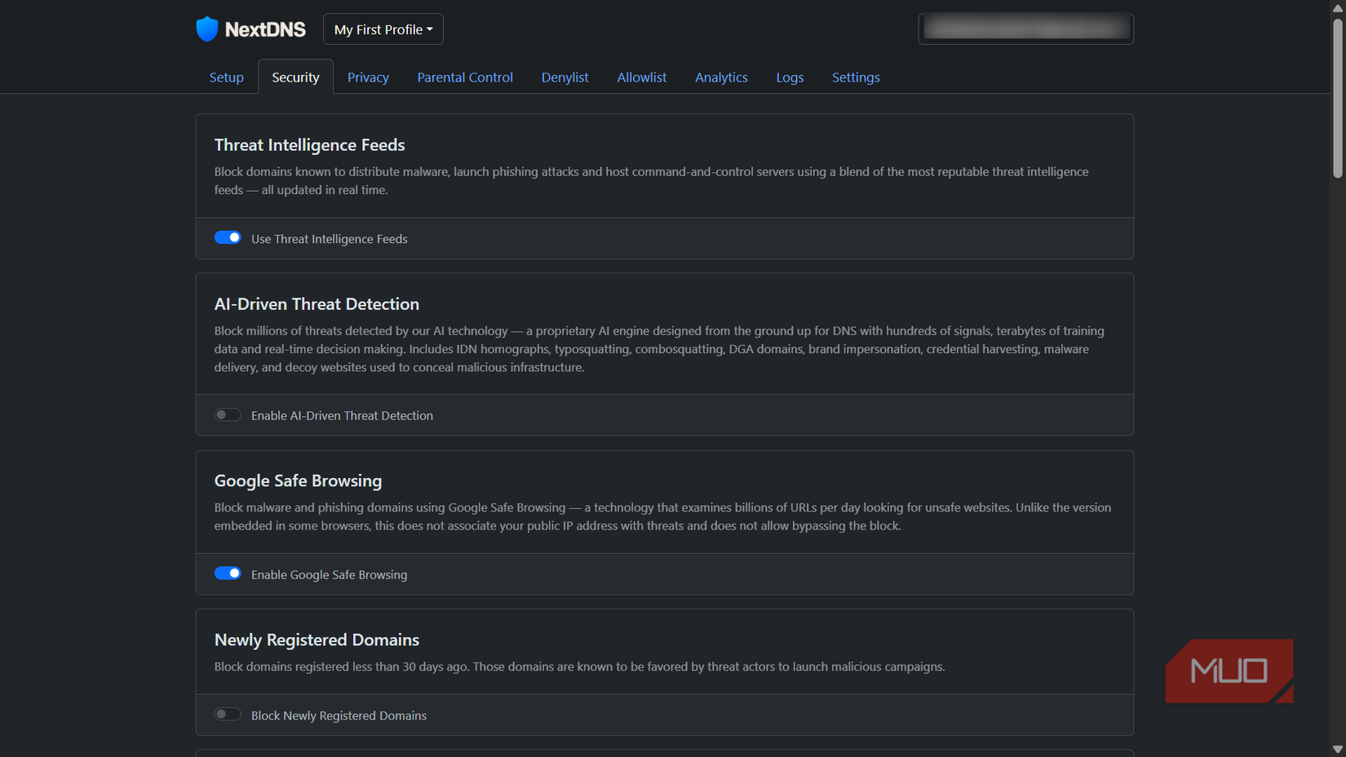Image resolution: width=1346 pixels, height=757 pixels.
Task: Click the page scrollbar down arrow
Action: pos(1337,749)
